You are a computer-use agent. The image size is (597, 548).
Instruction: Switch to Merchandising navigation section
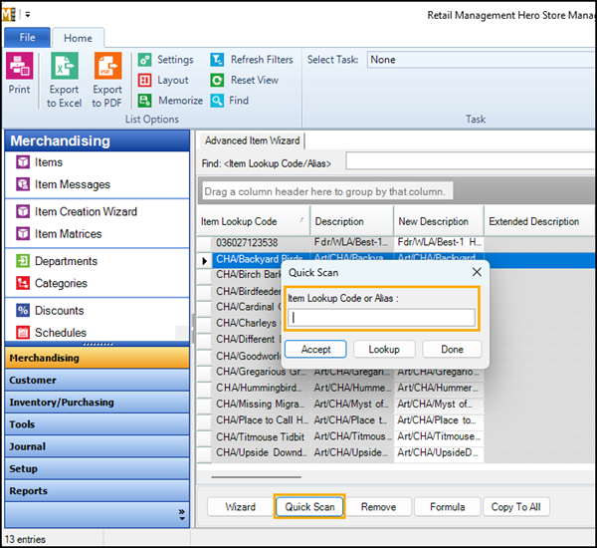(x=98, y=358)
